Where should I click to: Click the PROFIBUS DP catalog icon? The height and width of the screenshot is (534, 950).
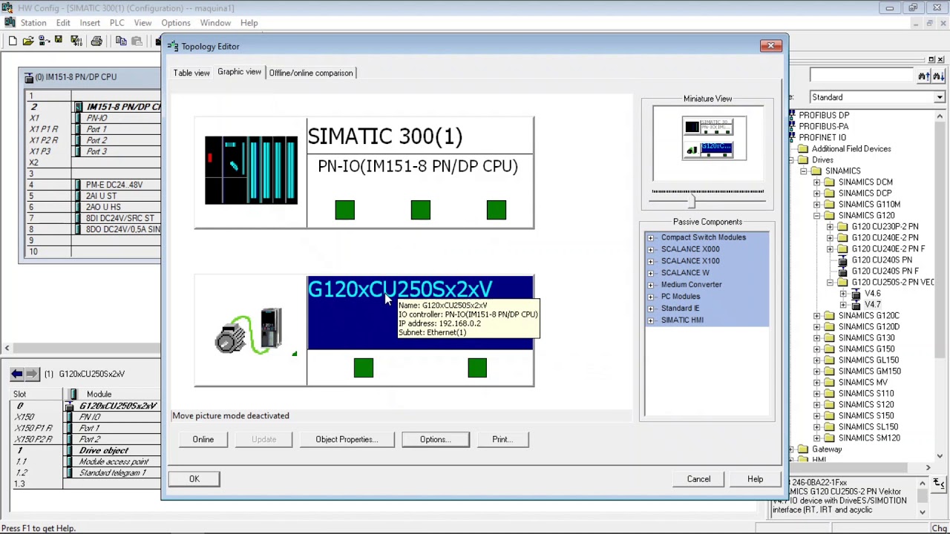792,116
